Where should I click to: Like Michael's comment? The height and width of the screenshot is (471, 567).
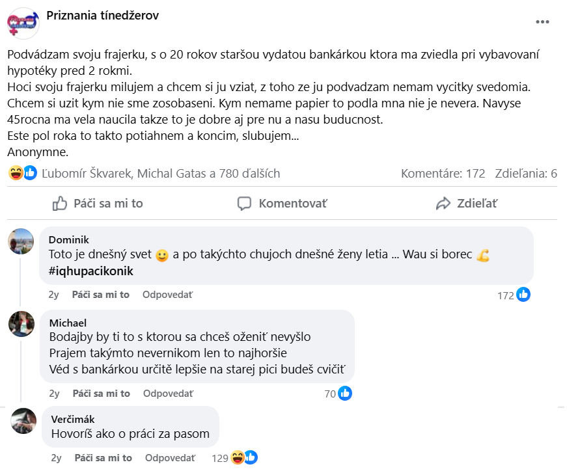(x=101, y=394)
